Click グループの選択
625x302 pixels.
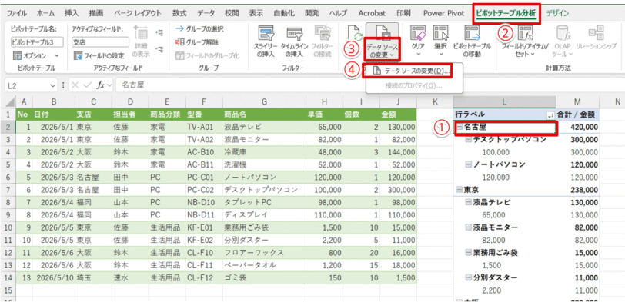click(x=199, y=28)
